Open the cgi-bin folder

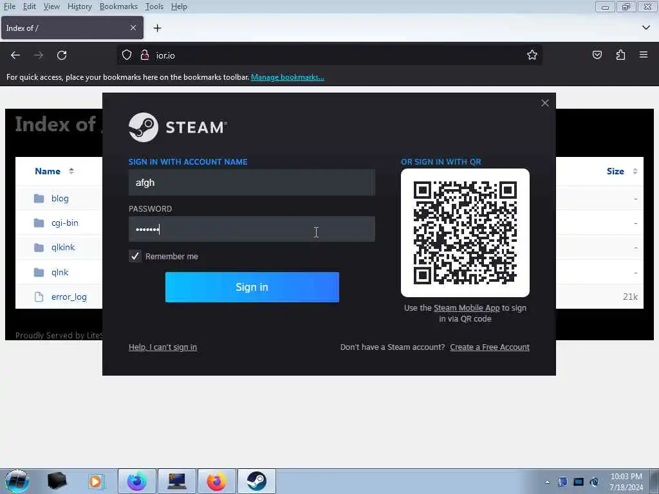[x=65, y=223]
